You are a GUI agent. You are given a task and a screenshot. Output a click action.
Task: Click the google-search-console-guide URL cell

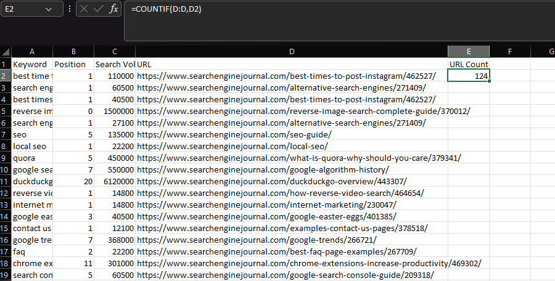pos(292,275)
